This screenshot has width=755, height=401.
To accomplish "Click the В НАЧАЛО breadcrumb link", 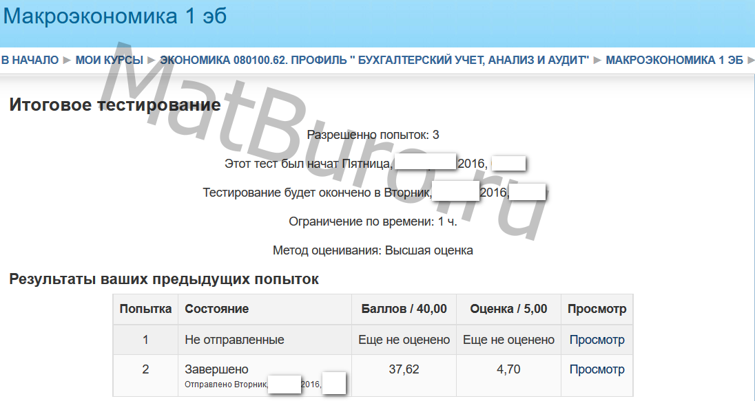I will [x=30, y=61].
